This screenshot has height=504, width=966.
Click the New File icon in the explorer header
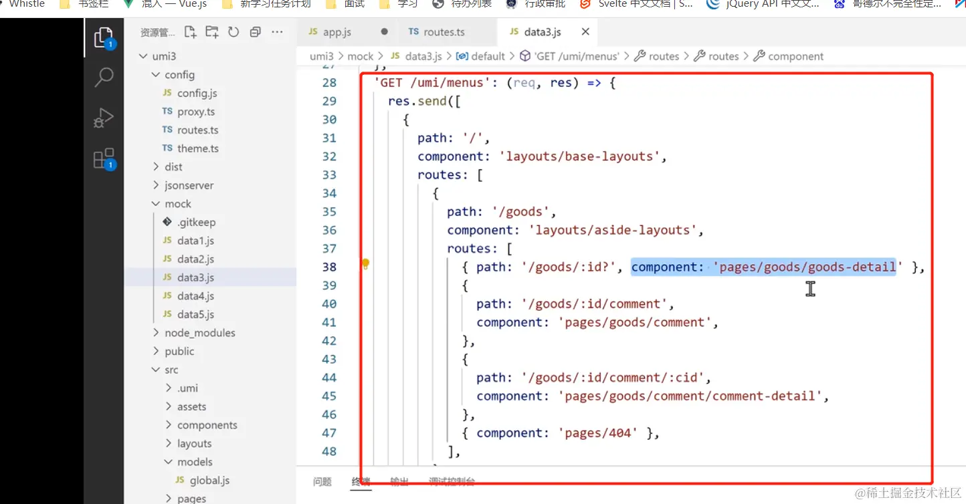(191, 32)
